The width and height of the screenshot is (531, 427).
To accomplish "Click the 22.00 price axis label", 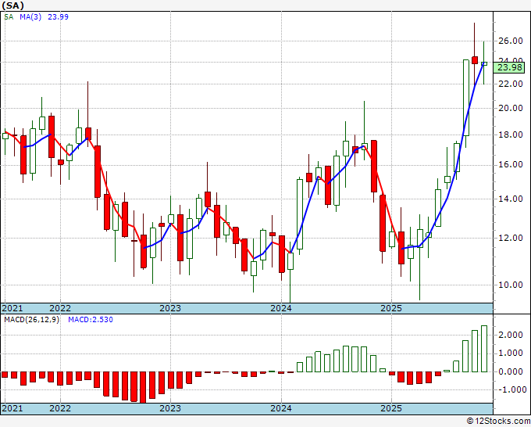I will click(x=511, y=84).
